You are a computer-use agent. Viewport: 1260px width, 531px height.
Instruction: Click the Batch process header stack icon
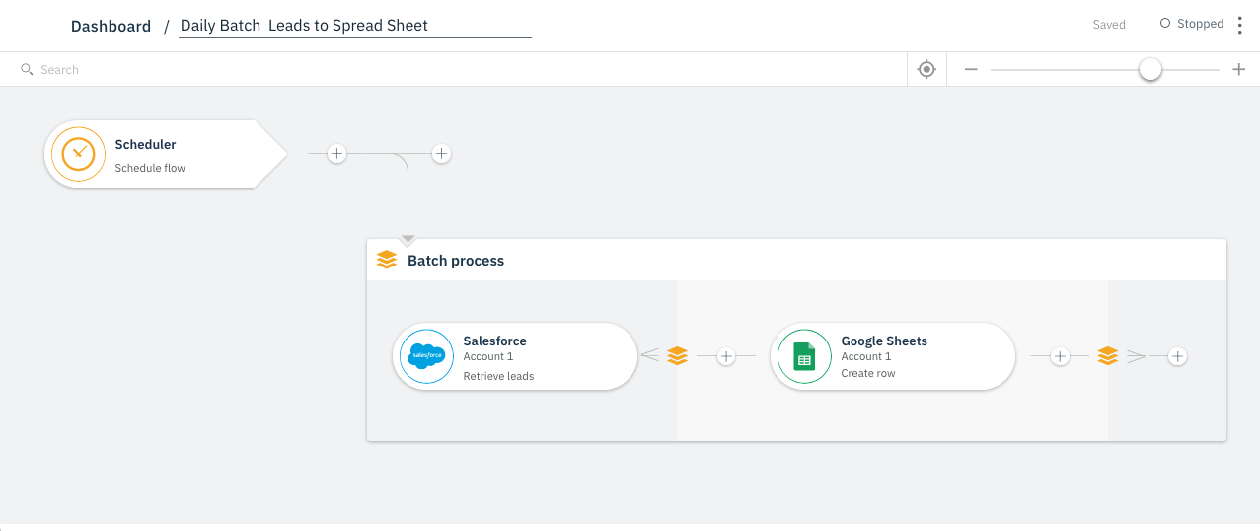(387, 261)
